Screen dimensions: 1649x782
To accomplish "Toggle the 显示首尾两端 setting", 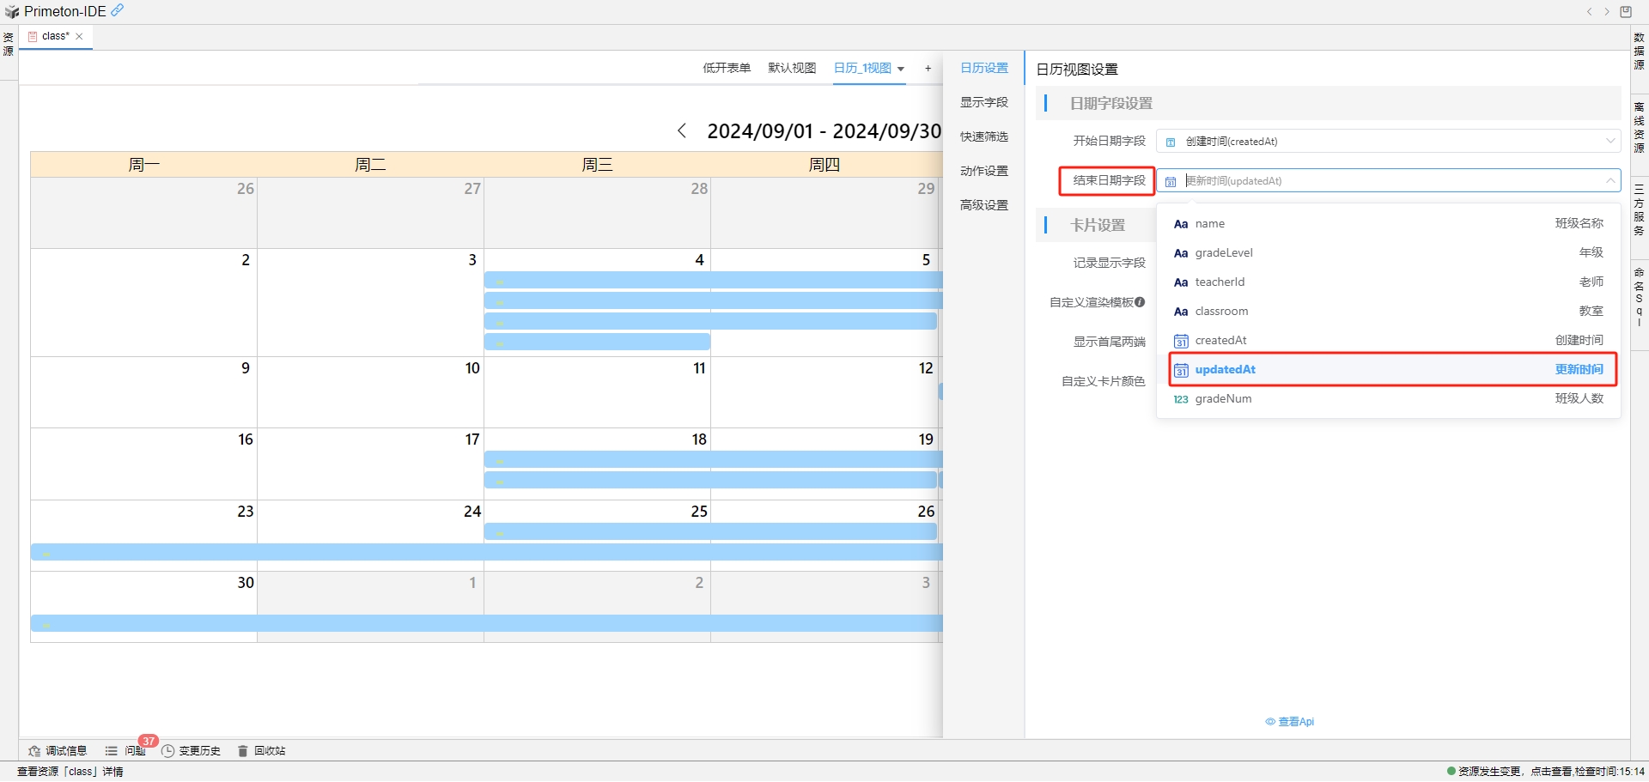I will (1109, 341).
